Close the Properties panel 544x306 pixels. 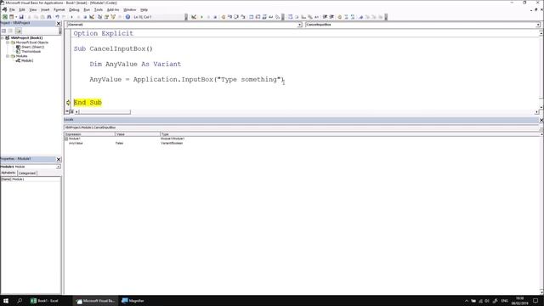click(59, 159)
